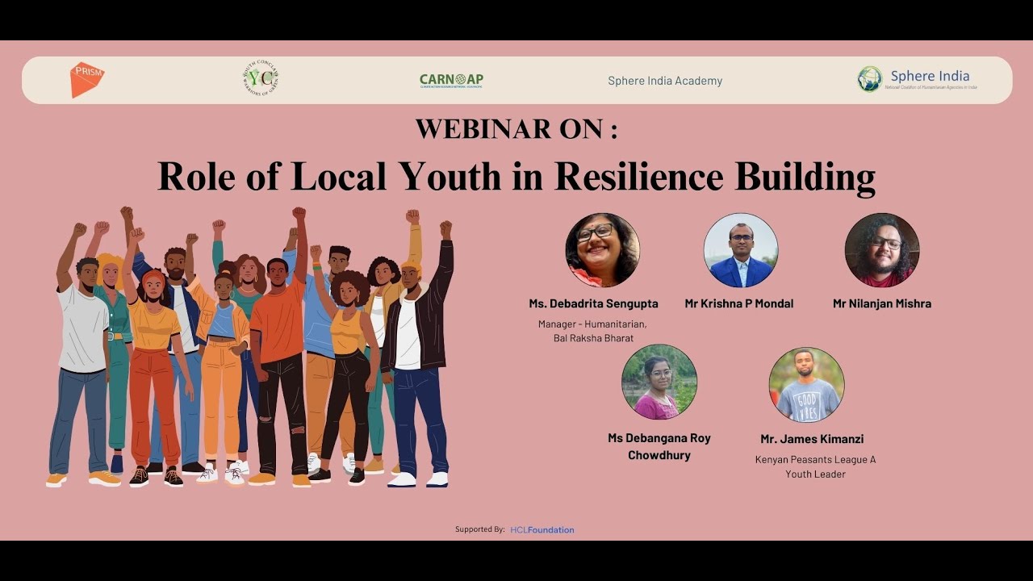Image resolution: width=1033 pixels, height=581 pixels.
Task: Click the illustration of youth raising fists
Action: coord(250,348)
